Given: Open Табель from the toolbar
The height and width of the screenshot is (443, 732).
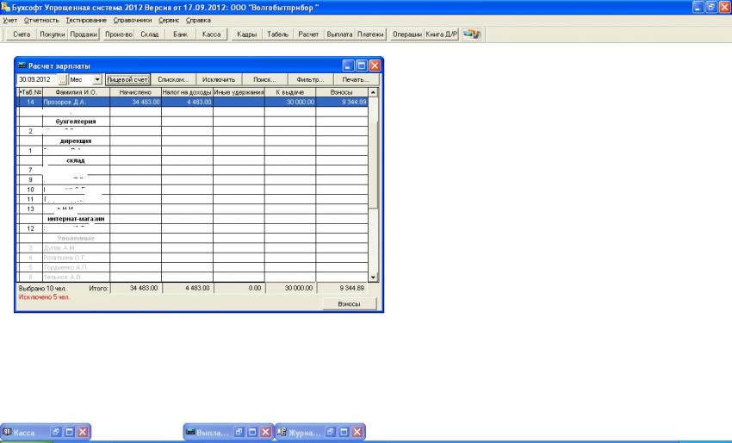Looking at the screenshot, I should (278, 34).
